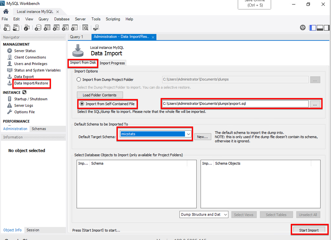Open the File menu
Image resolution: width=331 pixels, height=240 pixels.
[x=5, y=19]
